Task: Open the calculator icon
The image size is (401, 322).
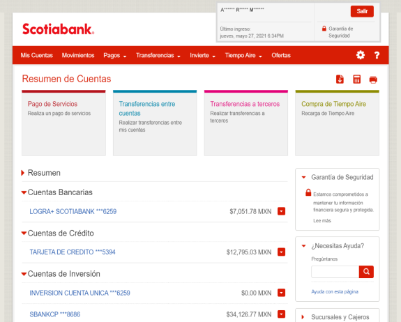Action: click(x=356, y=79)
